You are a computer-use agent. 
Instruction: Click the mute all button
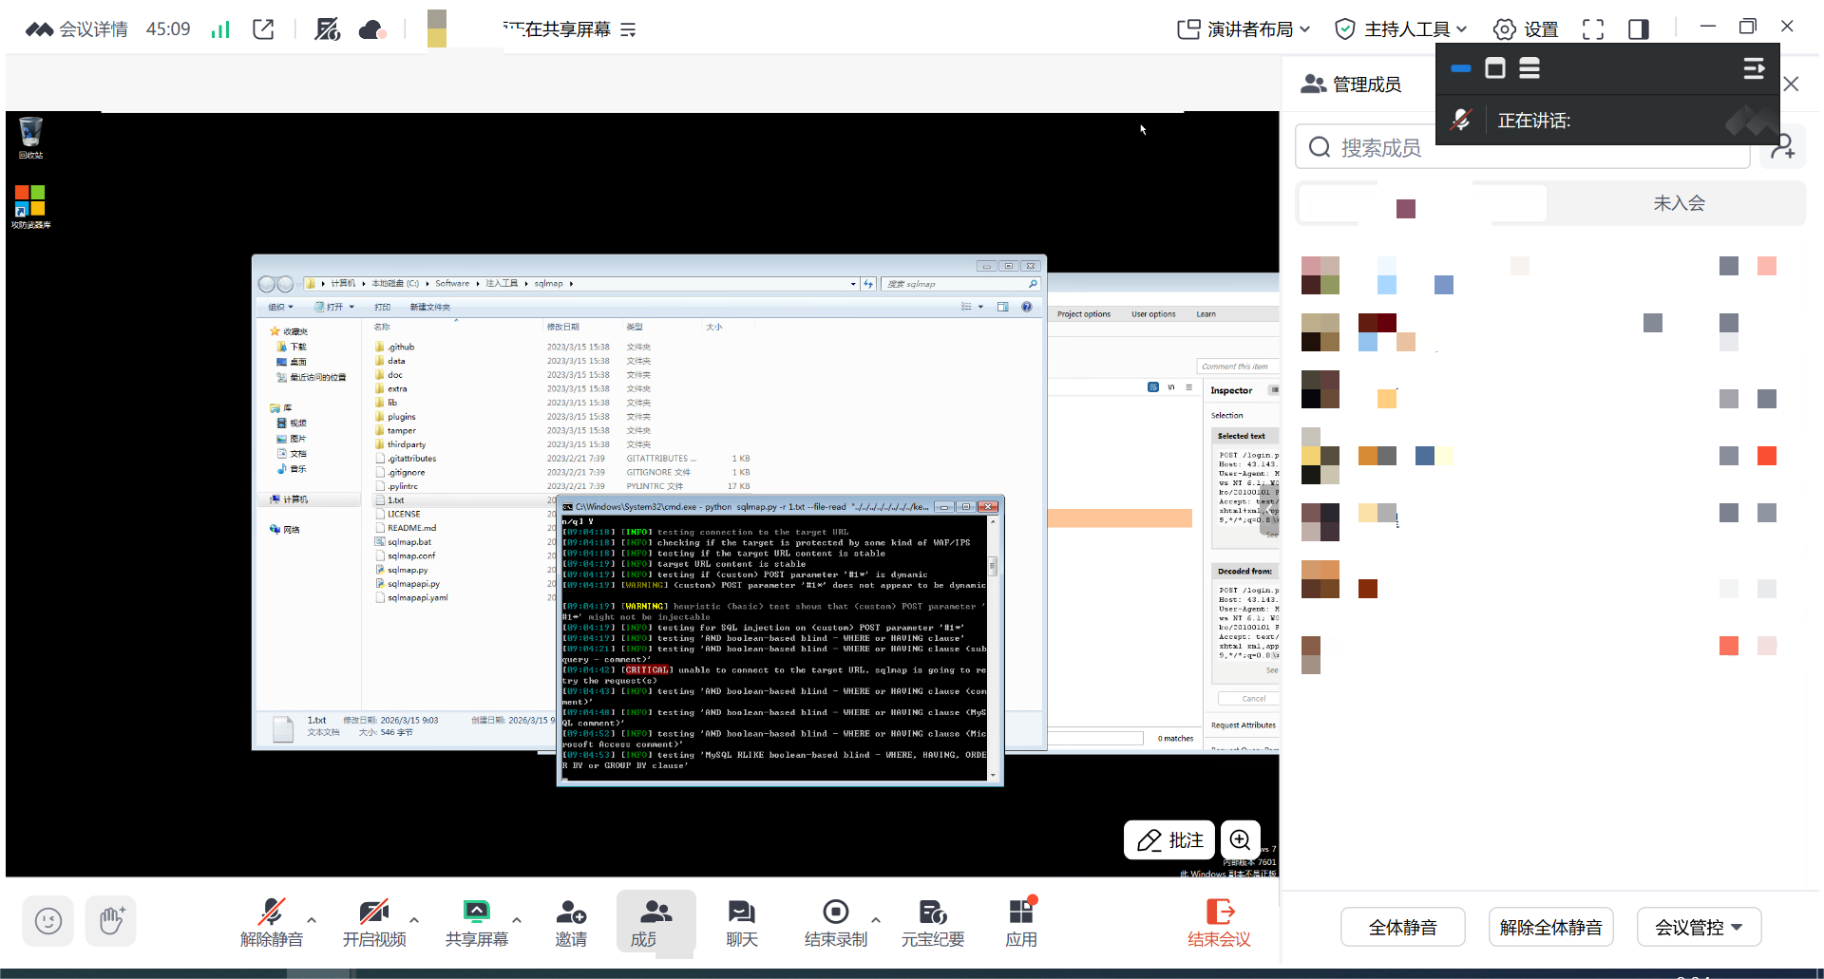click(1402, 928)
